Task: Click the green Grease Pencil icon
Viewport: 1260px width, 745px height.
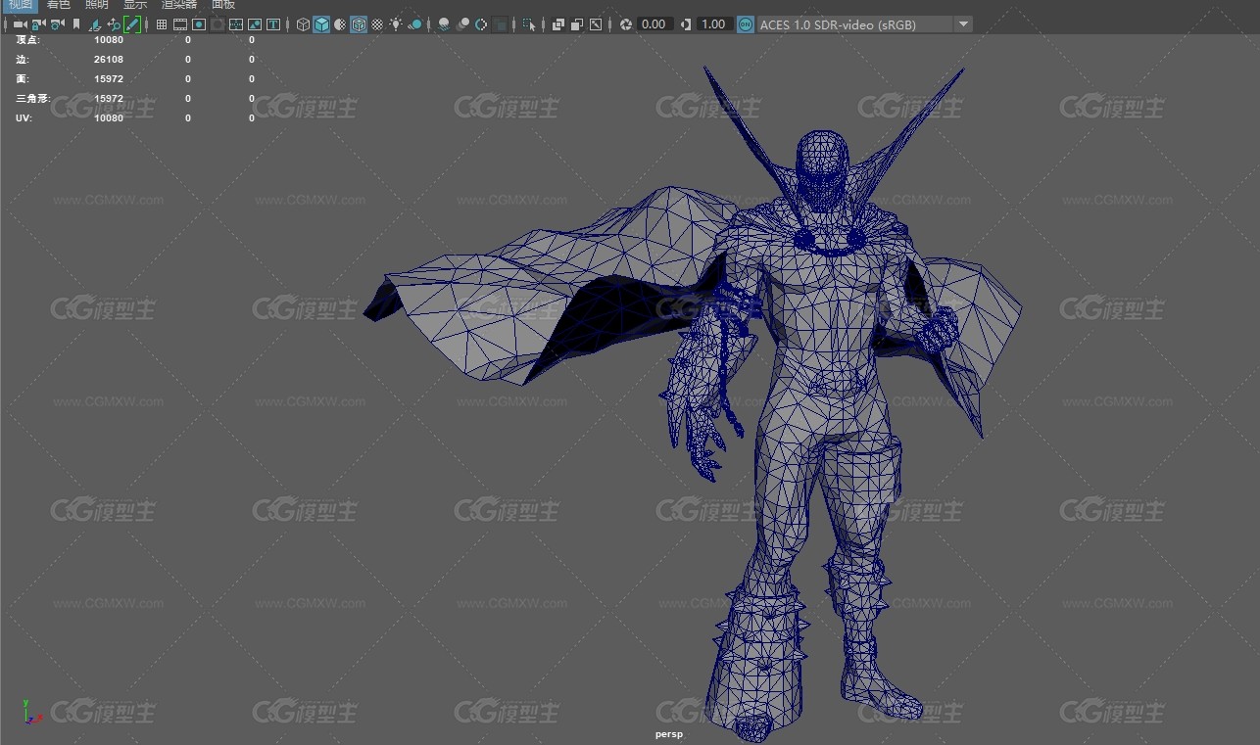Action: [x=132, y=24]
